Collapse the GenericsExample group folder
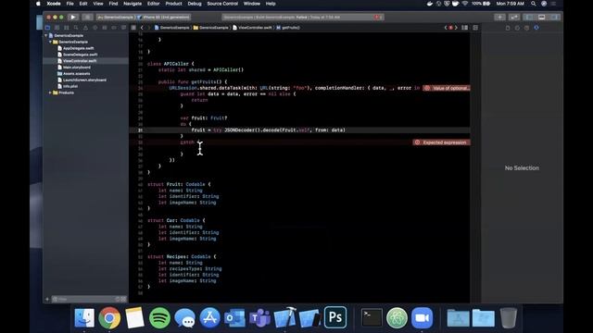593x333 pixels. (50, 42)
